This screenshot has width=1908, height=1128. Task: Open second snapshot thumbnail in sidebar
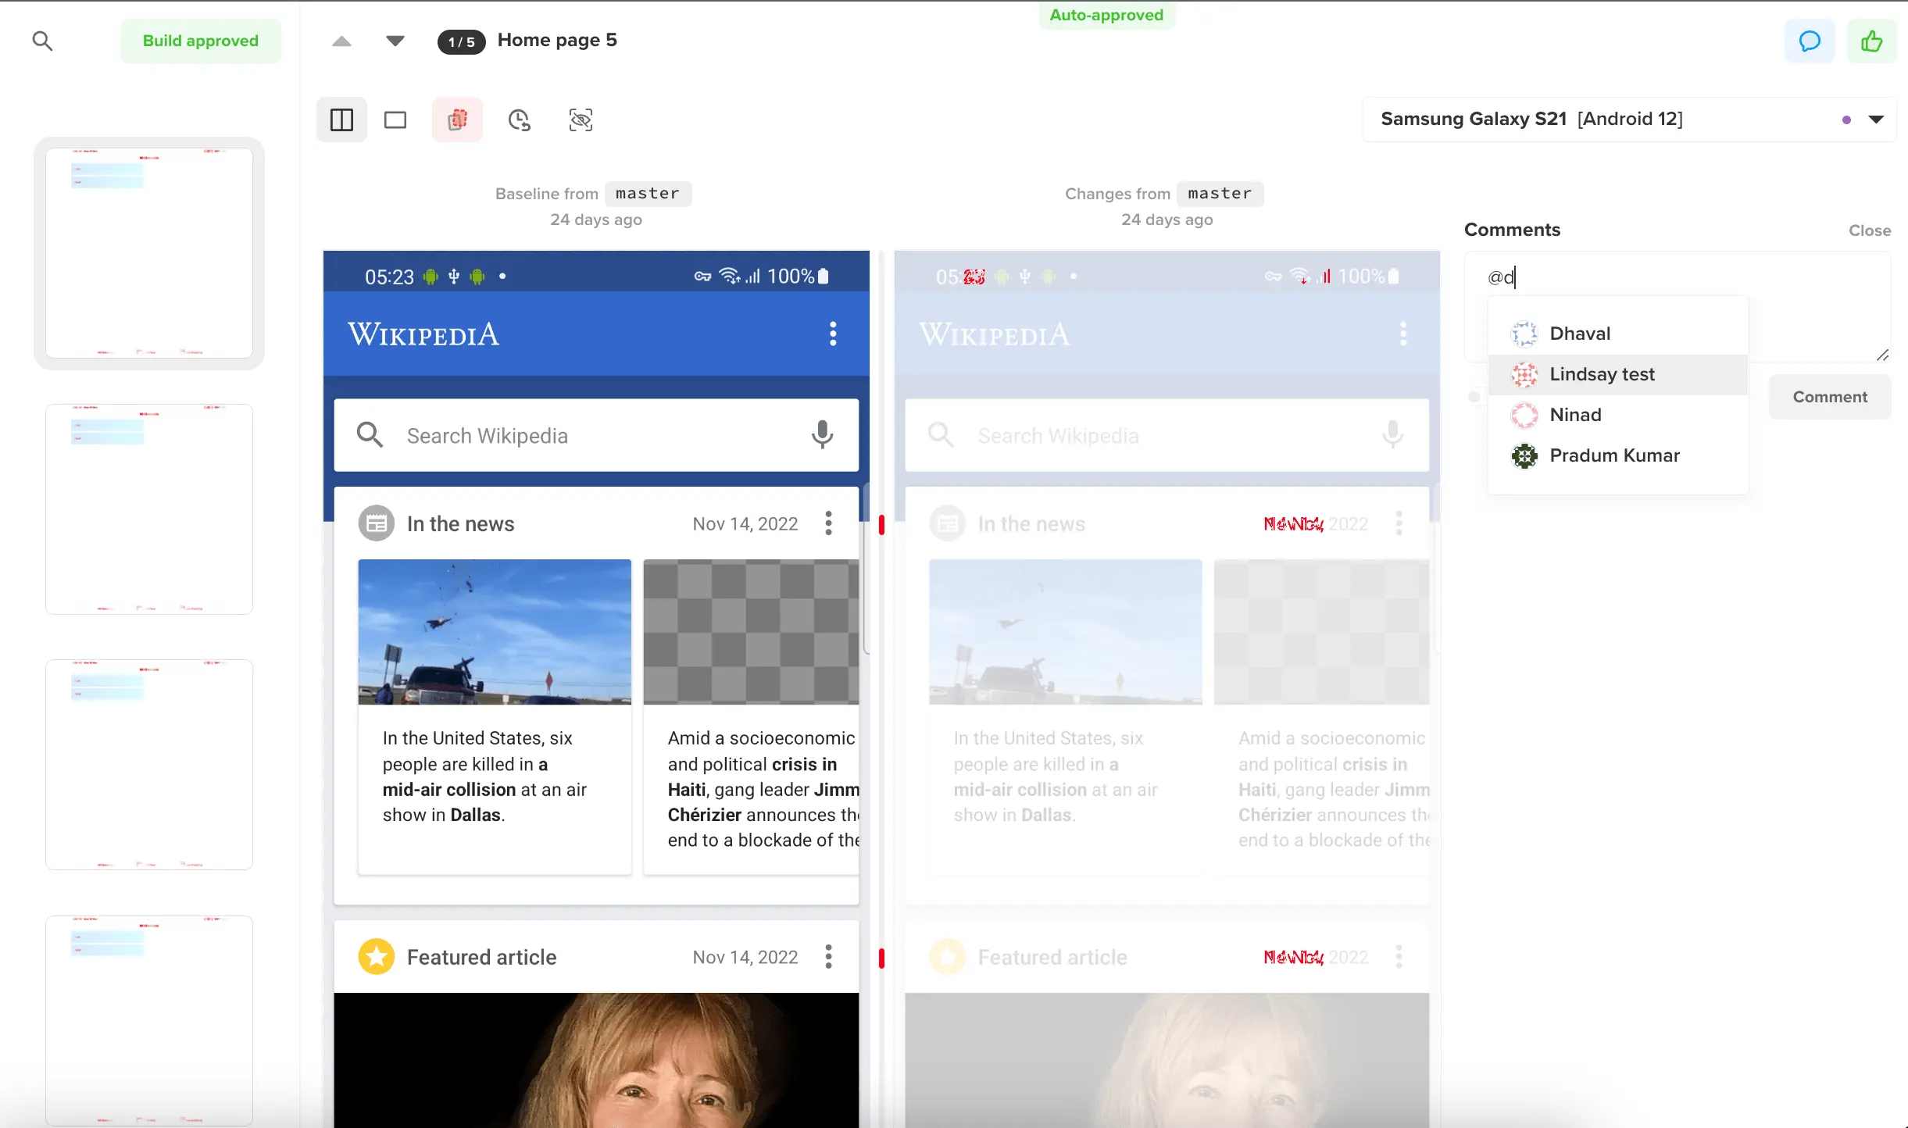(149, 509)
